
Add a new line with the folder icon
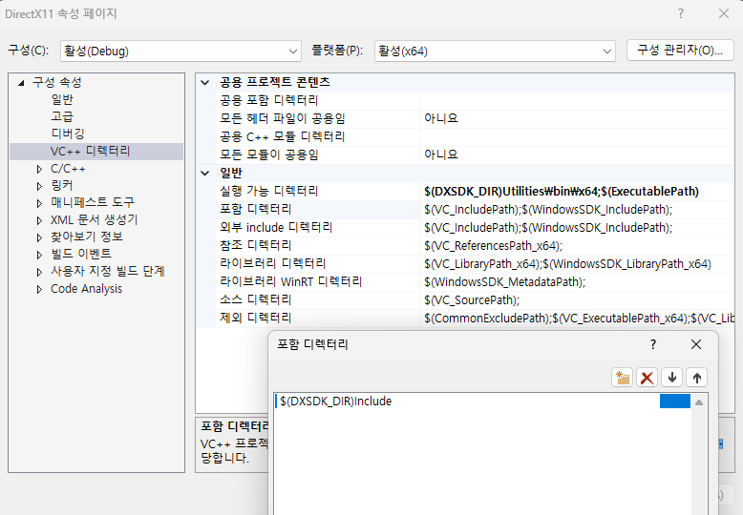(x=622, y=378)
